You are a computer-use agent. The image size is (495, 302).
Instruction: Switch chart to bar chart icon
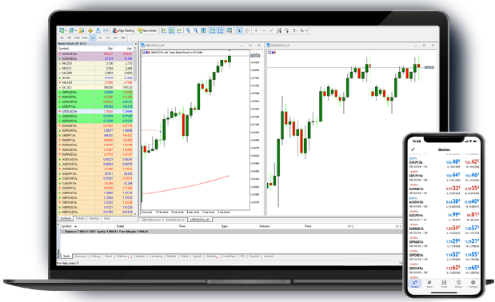coord(163,30)
